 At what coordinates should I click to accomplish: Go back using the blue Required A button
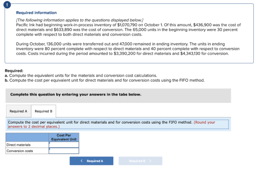pyautogui.click(x=91, y=161)
